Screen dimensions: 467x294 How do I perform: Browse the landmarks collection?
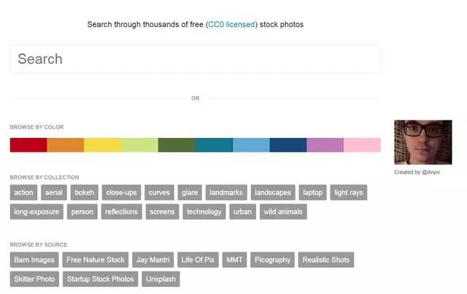pos(225,193)
